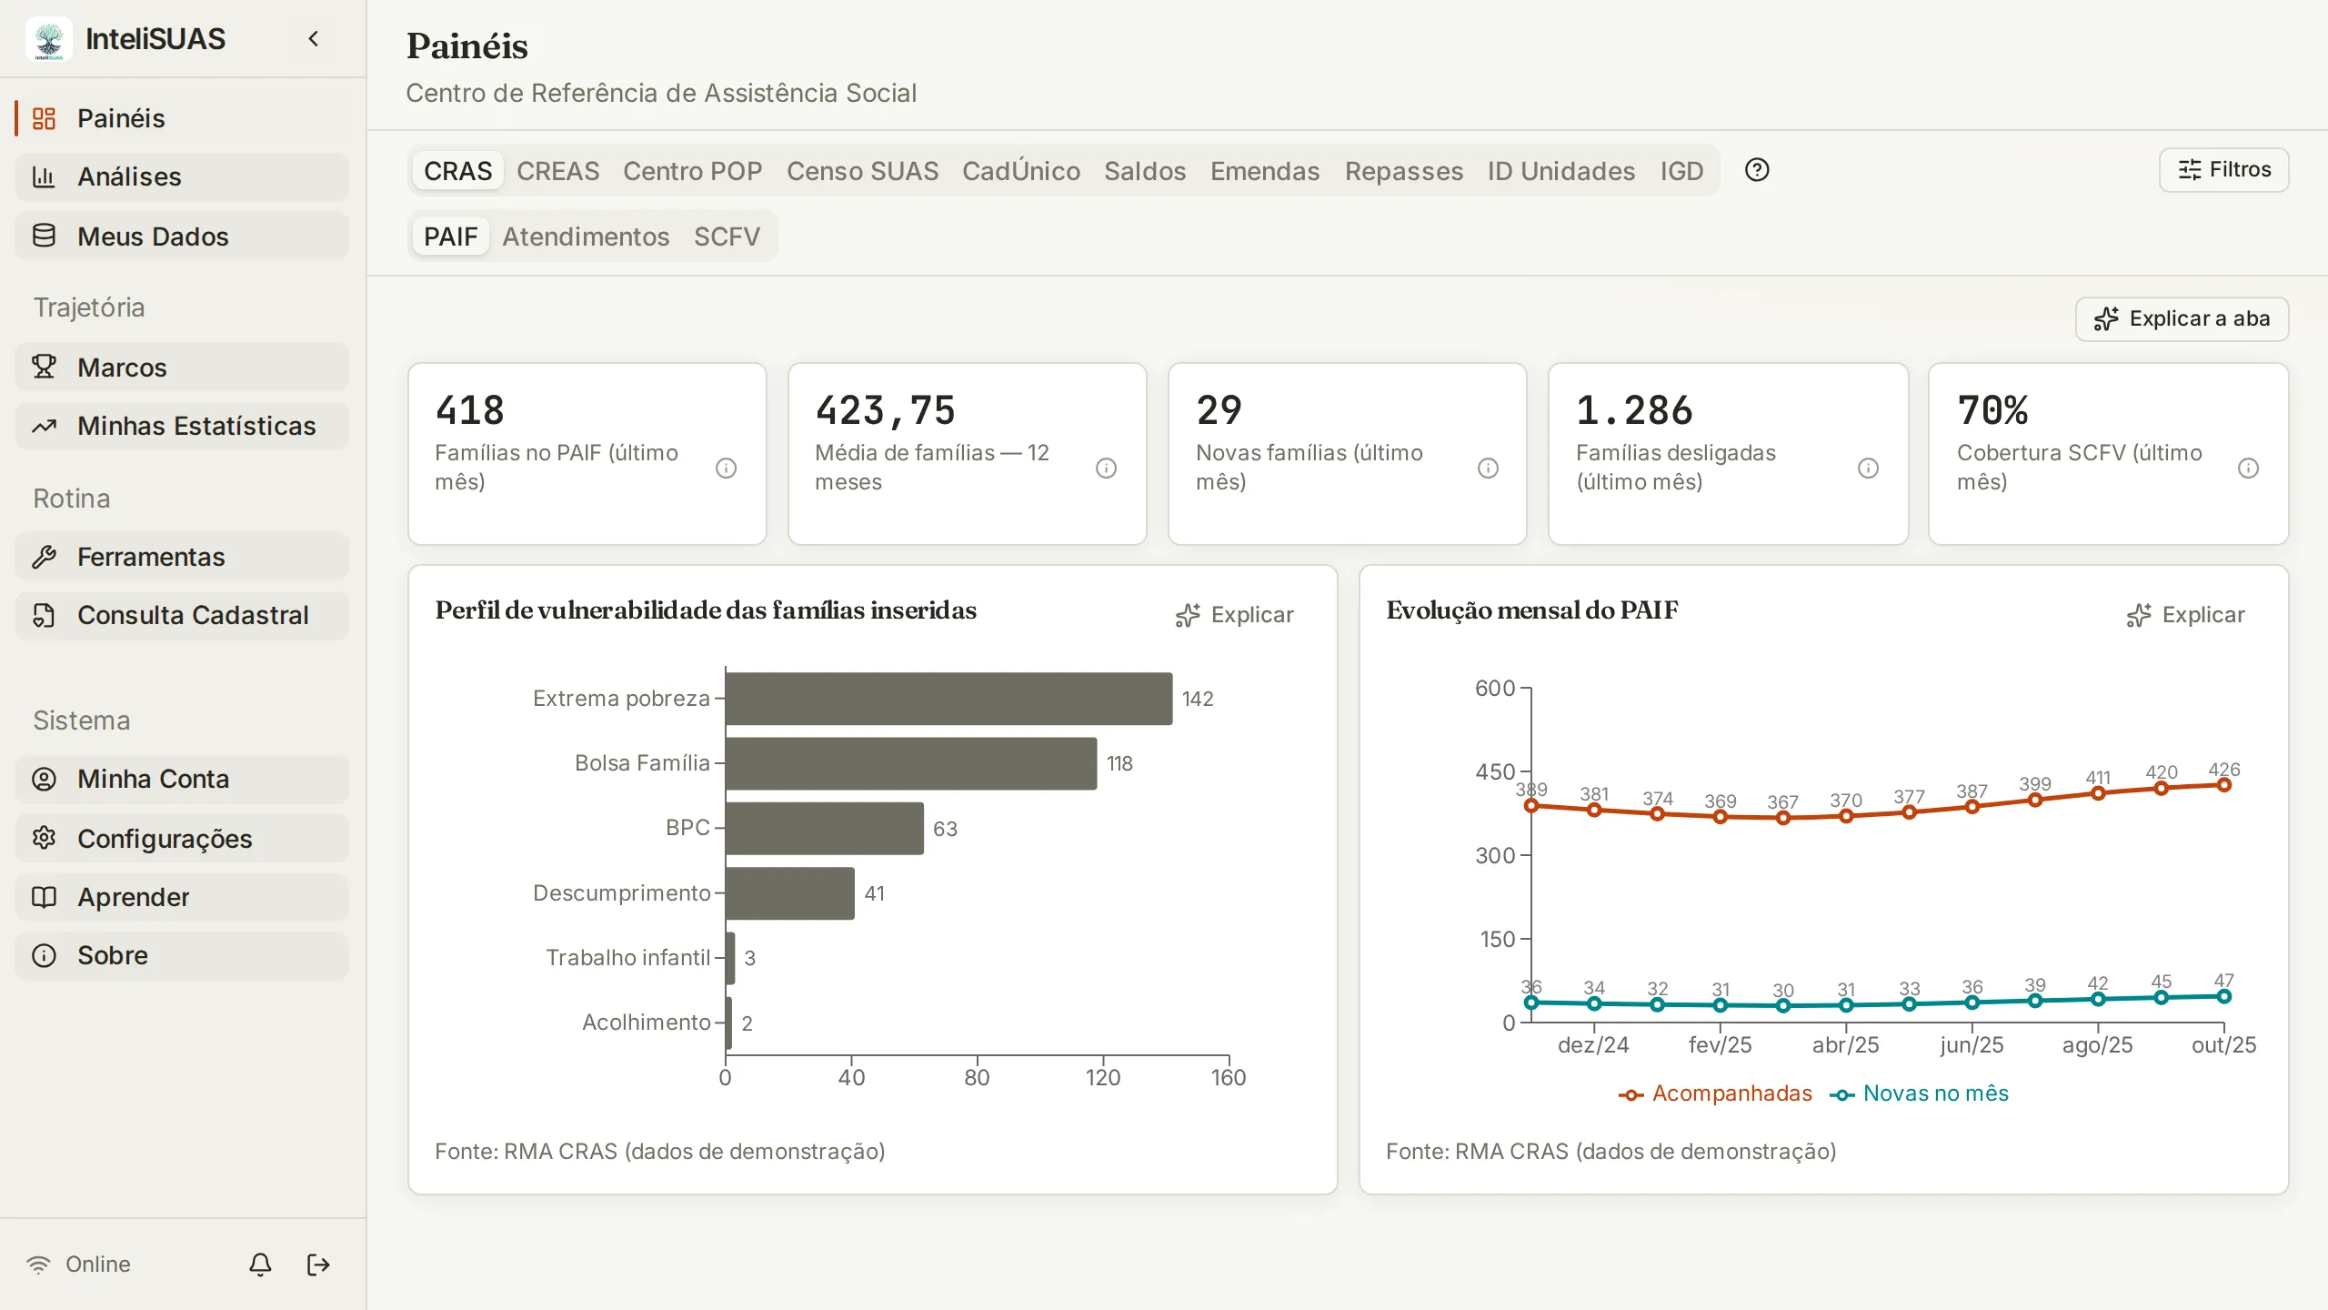Image resolution: width=2328 pixels, height=1310 pixels.
Task: Show info for Famílias desligadas card
Action: pyautogui.click(x=1868, y=468)
